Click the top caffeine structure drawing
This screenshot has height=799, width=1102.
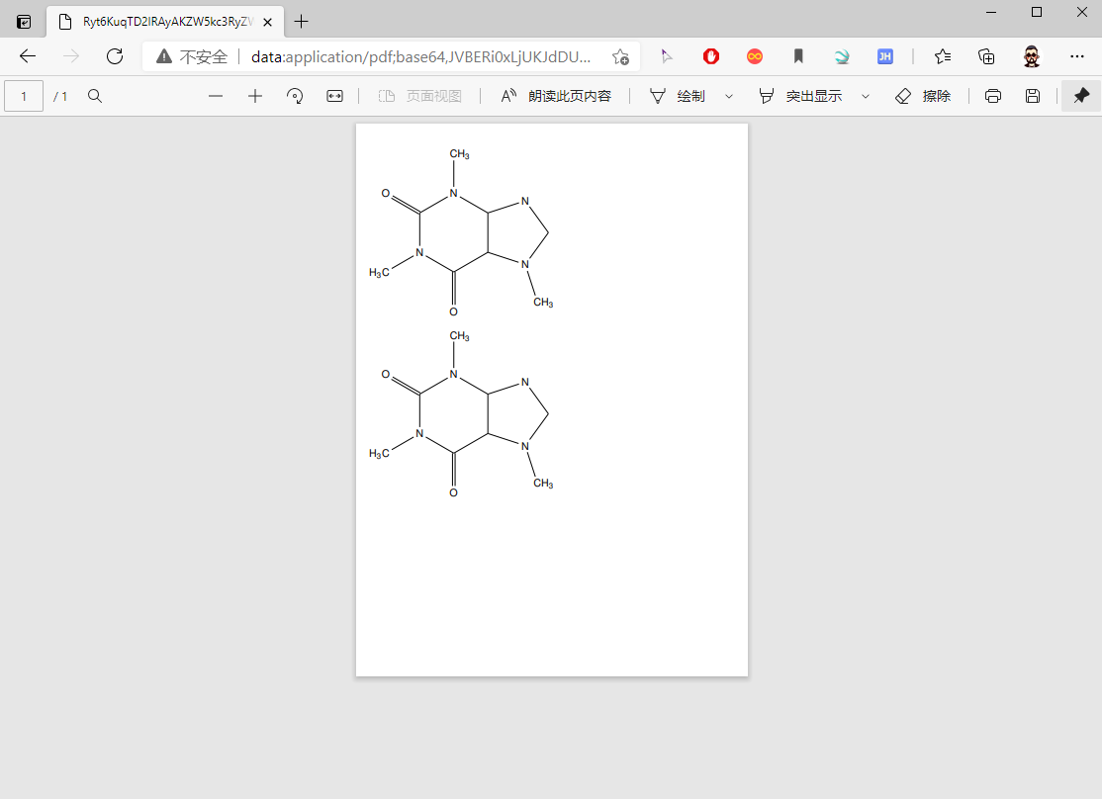461,232
